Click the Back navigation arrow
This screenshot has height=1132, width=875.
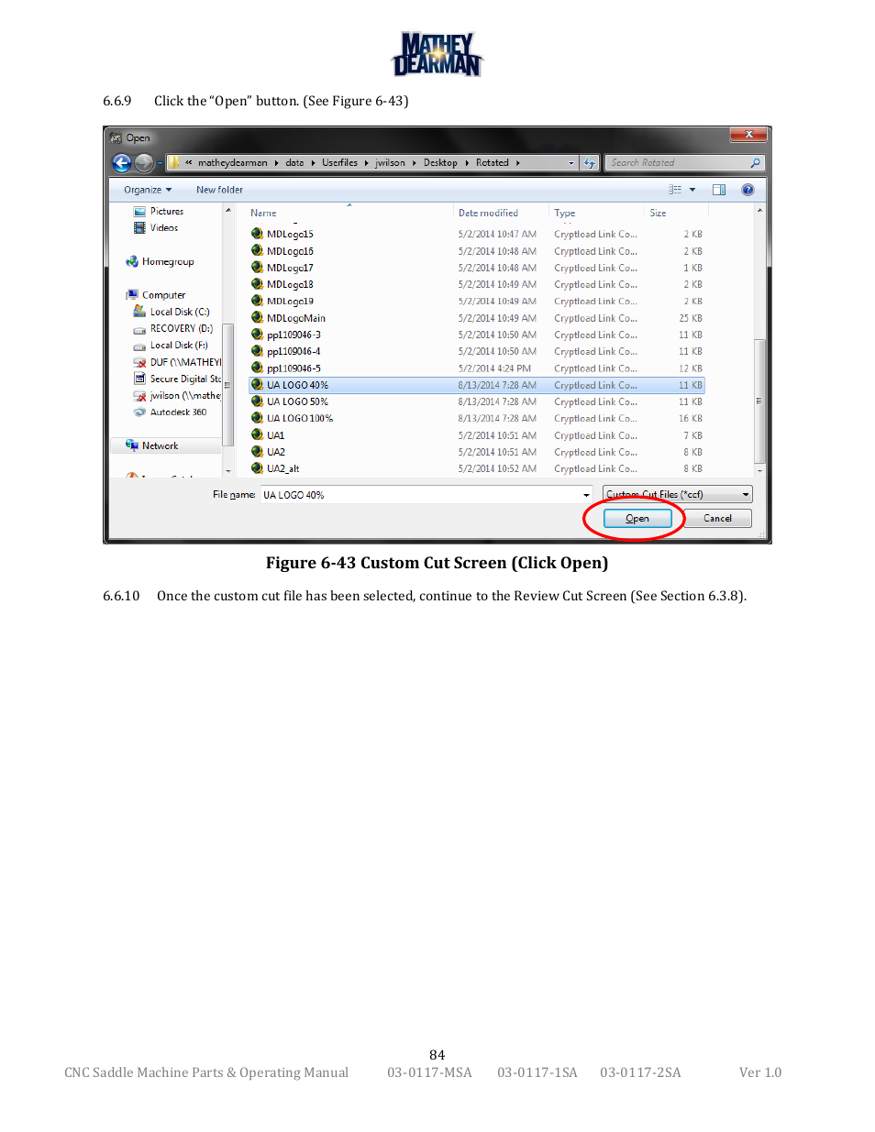point(121,163)
